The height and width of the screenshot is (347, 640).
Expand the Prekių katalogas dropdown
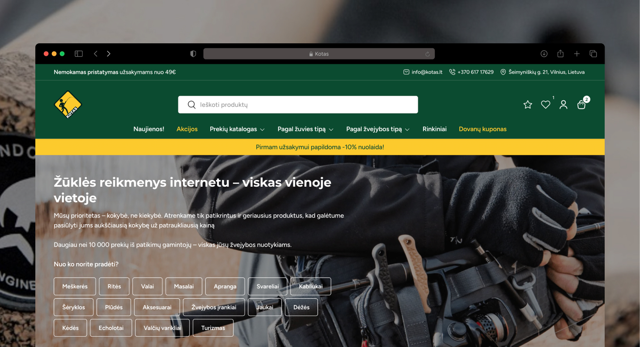(x=237, y=129)
